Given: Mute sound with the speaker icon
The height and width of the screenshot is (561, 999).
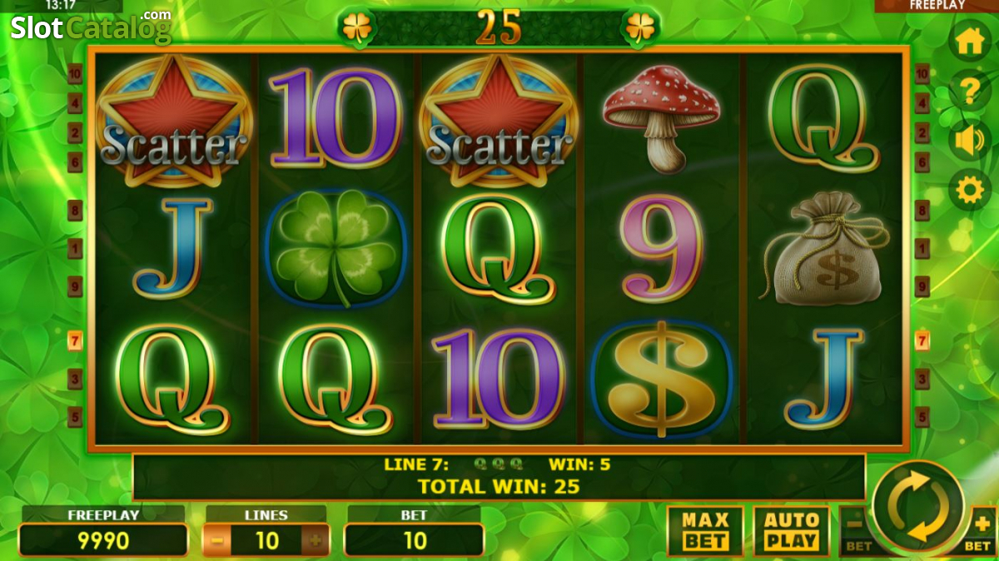Looking at the screenshot, I should [x=970, y=141].
